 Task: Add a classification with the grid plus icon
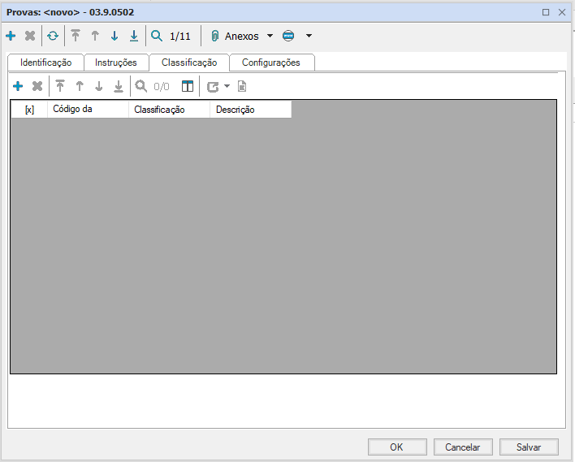[x=18, y=86]
